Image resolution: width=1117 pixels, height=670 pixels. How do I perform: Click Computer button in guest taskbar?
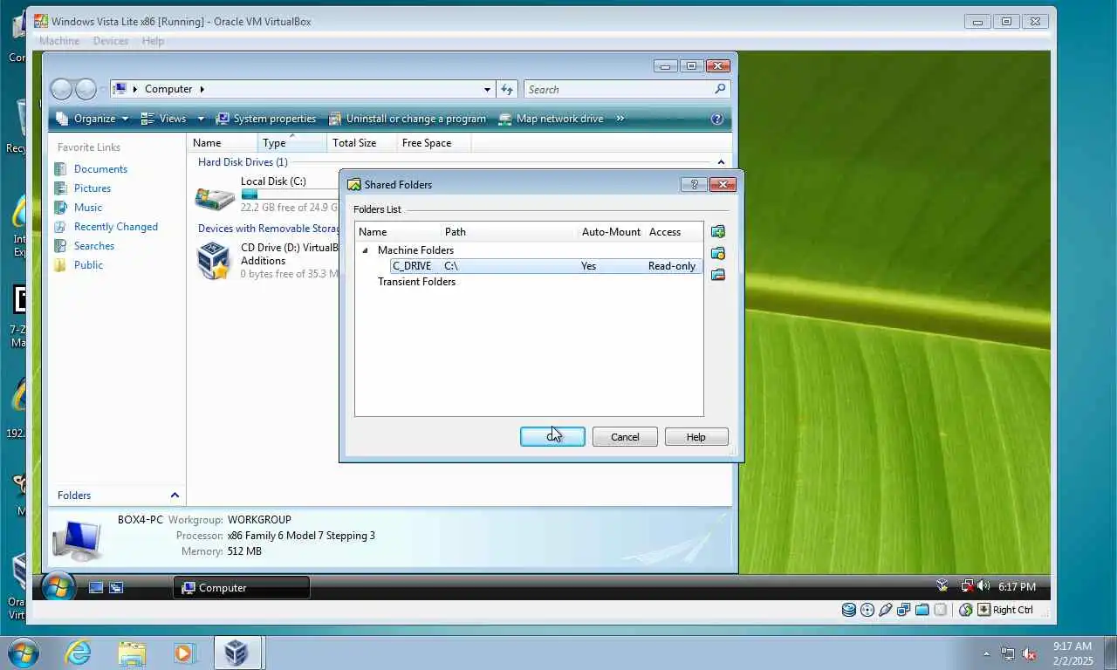click(242, 588)
